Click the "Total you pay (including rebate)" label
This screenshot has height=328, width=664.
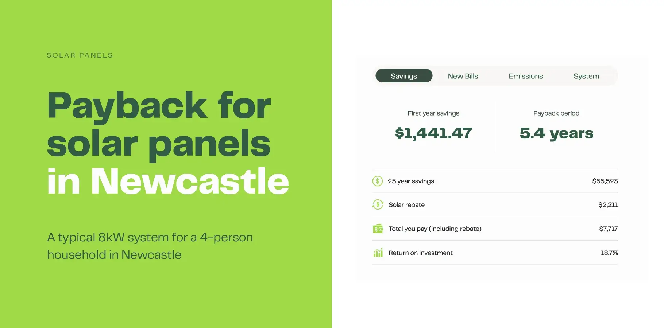(435, 229)
